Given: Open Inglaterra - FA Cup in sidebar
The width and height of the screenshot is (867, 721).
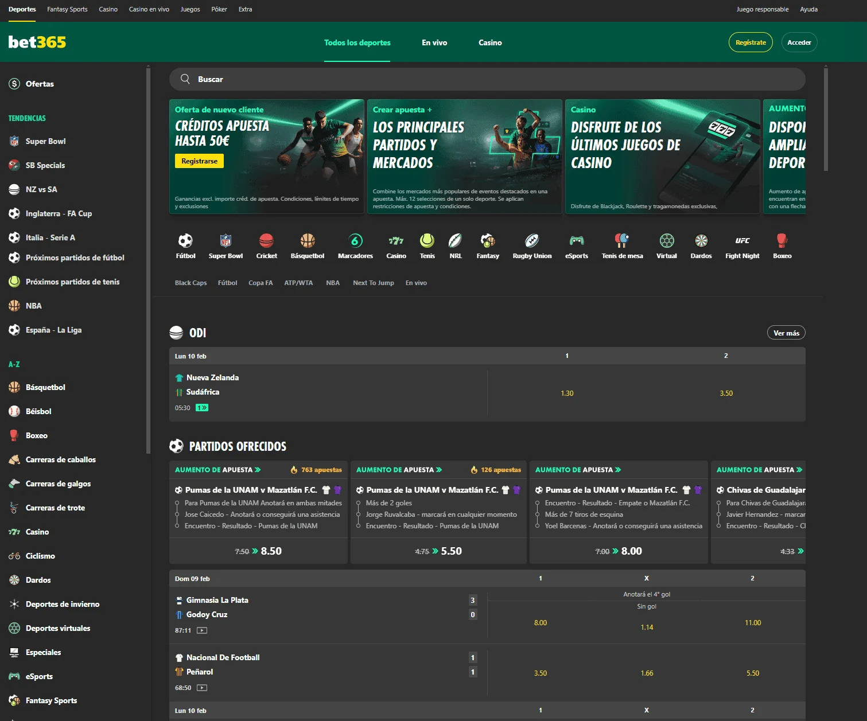Looking at the screenshot, I should point(59,213).
